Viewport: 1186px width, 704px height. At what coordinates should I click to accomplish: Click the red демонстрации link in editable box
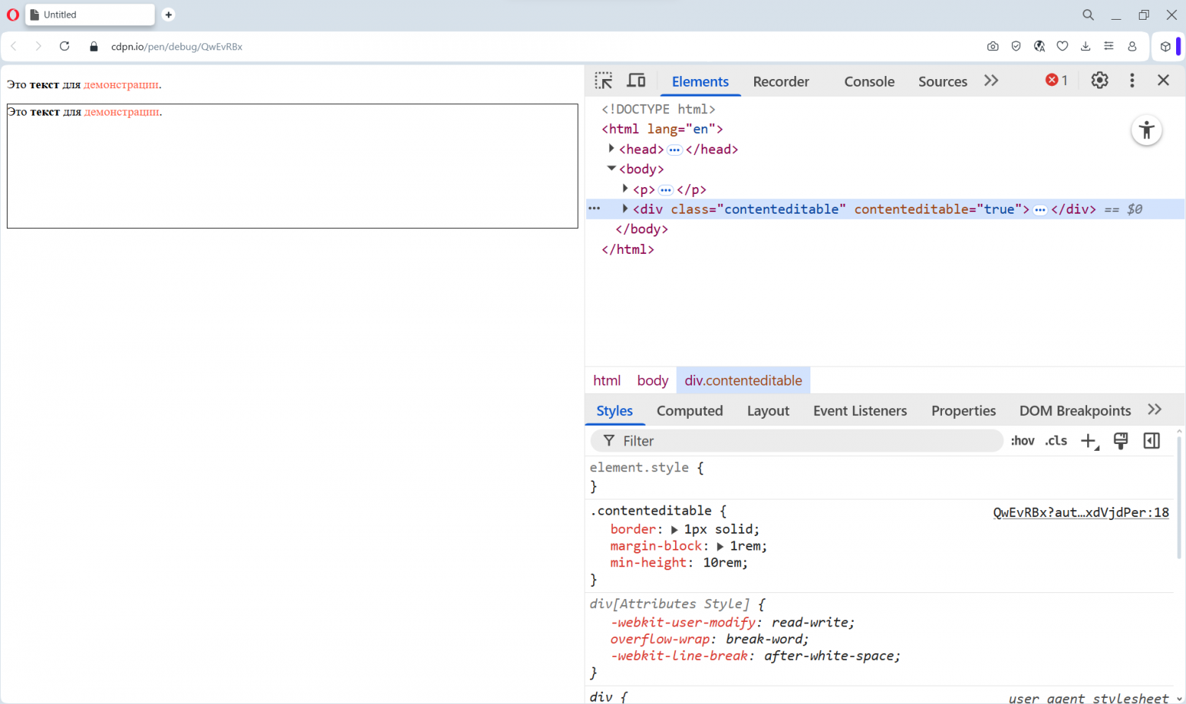click(122, 112)
